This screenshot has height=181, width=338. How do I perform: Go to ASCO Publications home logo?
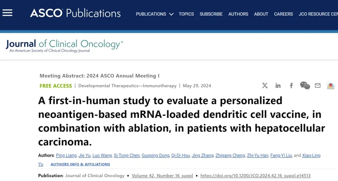(75, 13)
